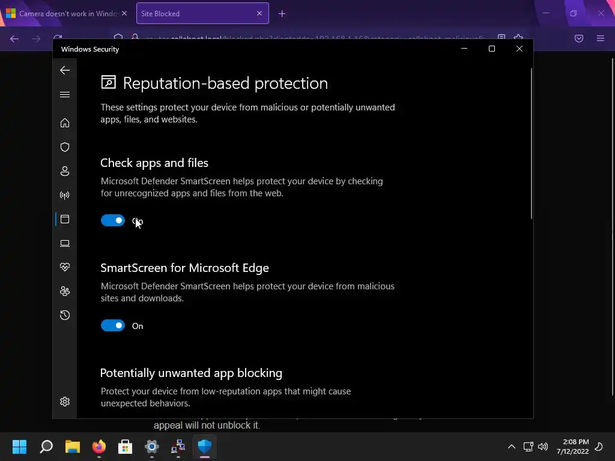
Task: Open Protection history clock icon
Action: (65, 315)
